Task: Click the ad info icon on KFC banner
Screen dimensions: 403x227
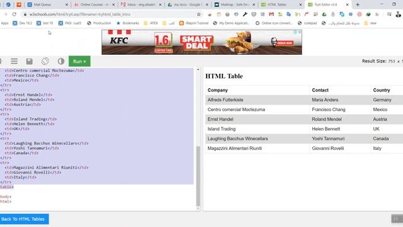Action: 295,32
